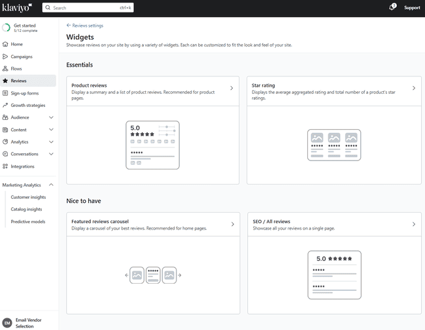Screen dimensions: 425x330
Task: Click the Growth strategies arrow icon
Action: tap(5, 105)
